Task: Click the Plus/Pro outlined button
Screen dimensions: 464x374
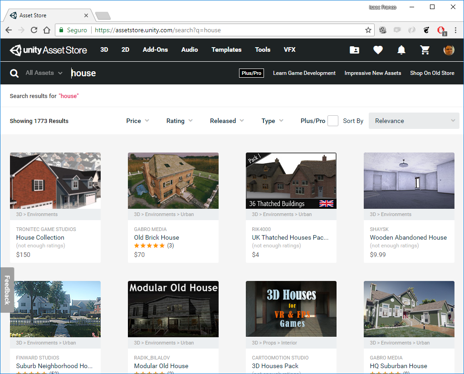Action: click(x=251, y=73)
